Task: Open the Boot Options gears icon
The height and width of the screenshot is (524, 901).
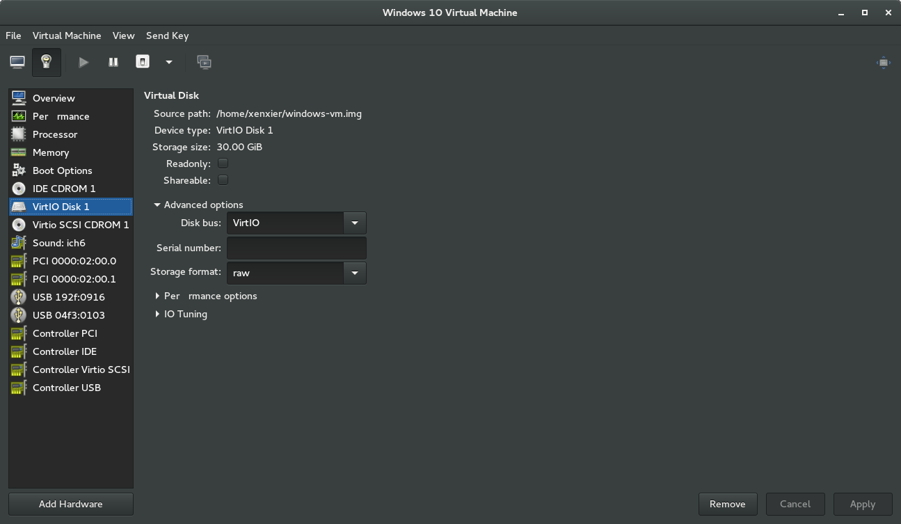Action: pyautogui.click(x=19, y=170)
